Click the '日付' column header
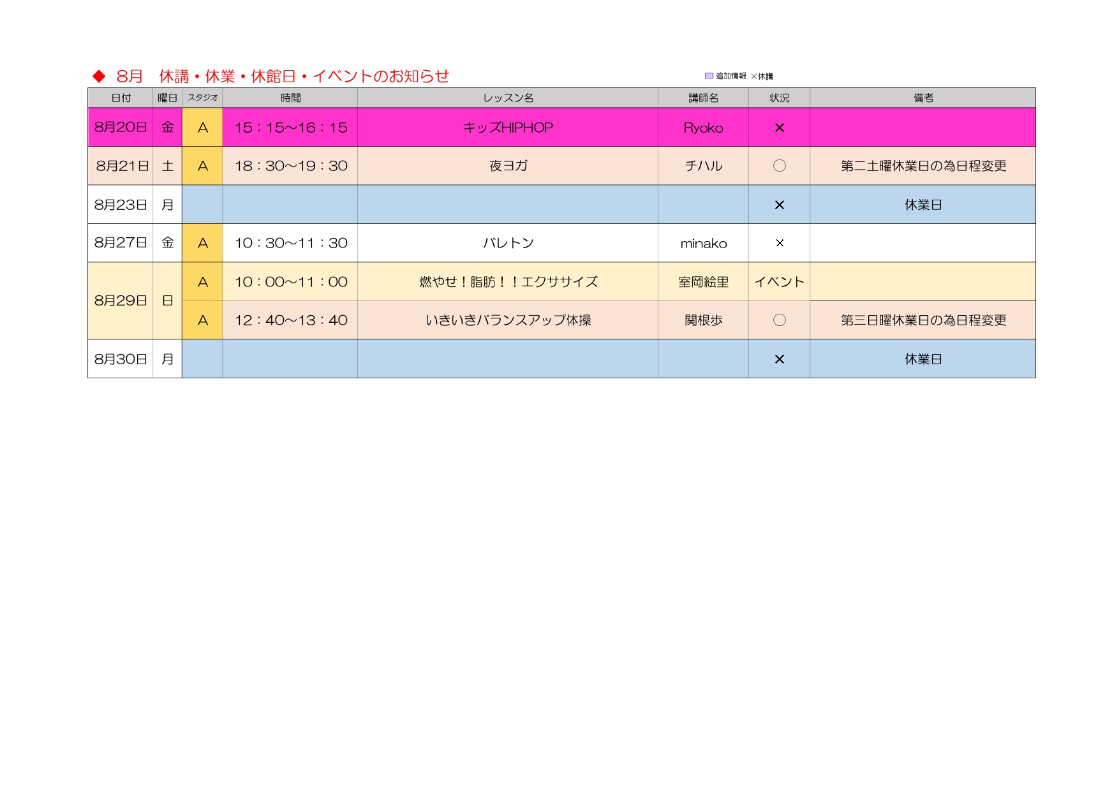 pos(121,98)
